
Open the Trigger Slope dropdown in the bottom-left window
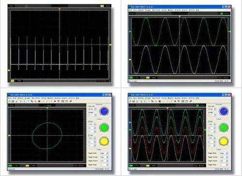click(x=105, y=165)
